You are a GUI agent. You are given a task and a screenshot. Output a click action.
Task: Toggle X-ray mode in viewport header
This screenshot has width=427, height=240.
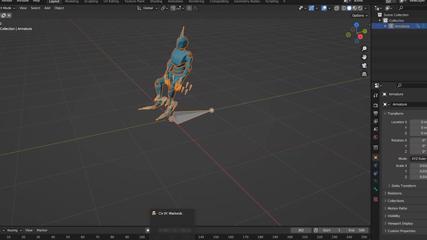click(337, 8)
